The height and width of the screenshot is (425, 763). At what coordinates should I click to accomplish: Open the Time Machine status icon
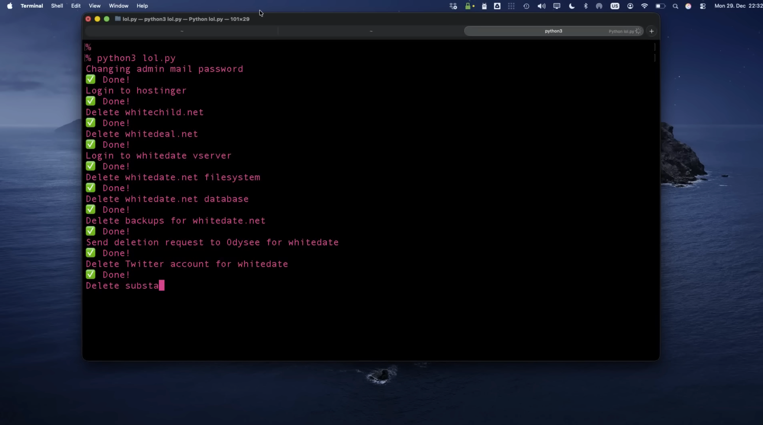pos(526,6)
